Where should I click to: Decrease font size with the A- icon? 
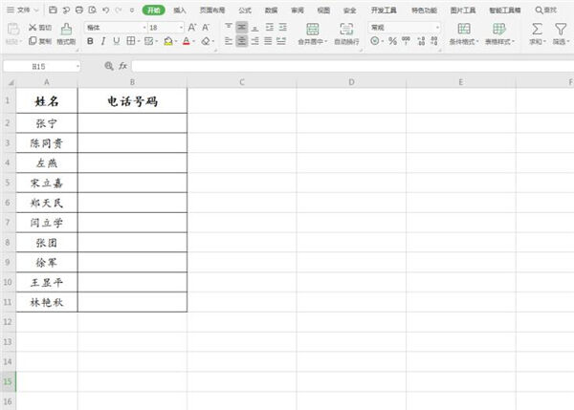pyautogui.click(x=206, y=27)
